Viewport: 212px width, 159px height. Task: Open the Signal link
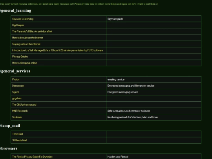pos(15,92)
